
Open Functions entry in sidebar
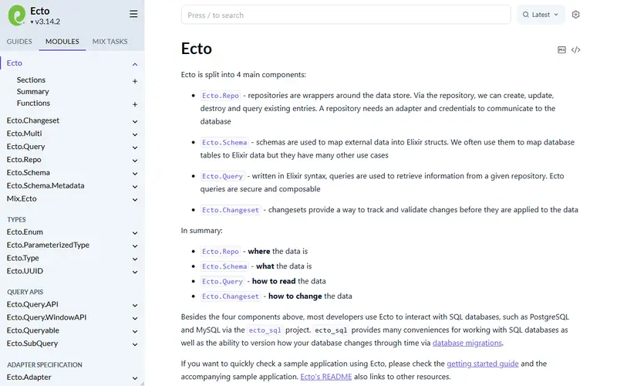pos(33,103)
